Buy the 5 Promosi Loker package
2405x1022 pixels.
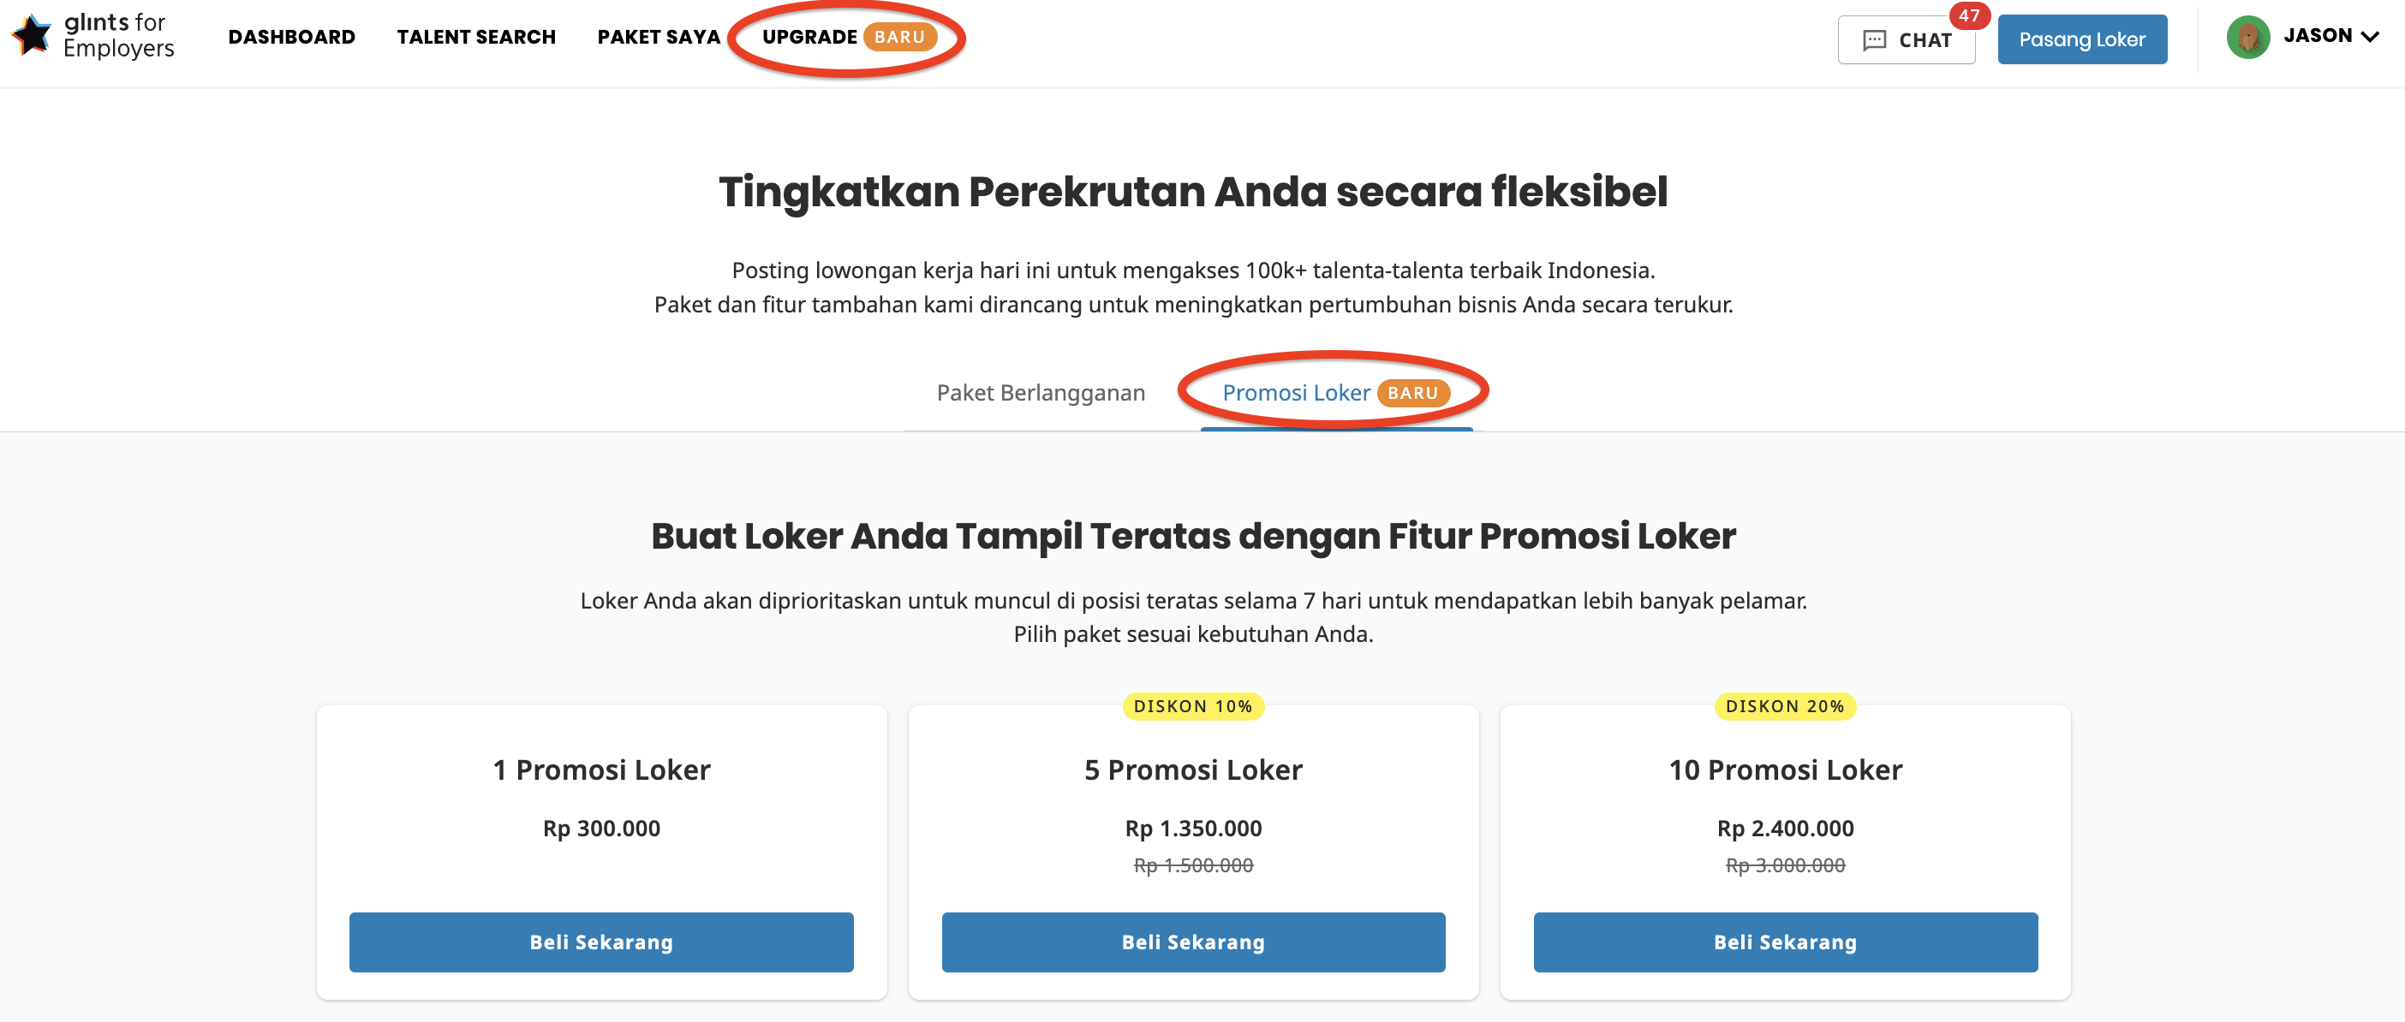pos(1192,942)
